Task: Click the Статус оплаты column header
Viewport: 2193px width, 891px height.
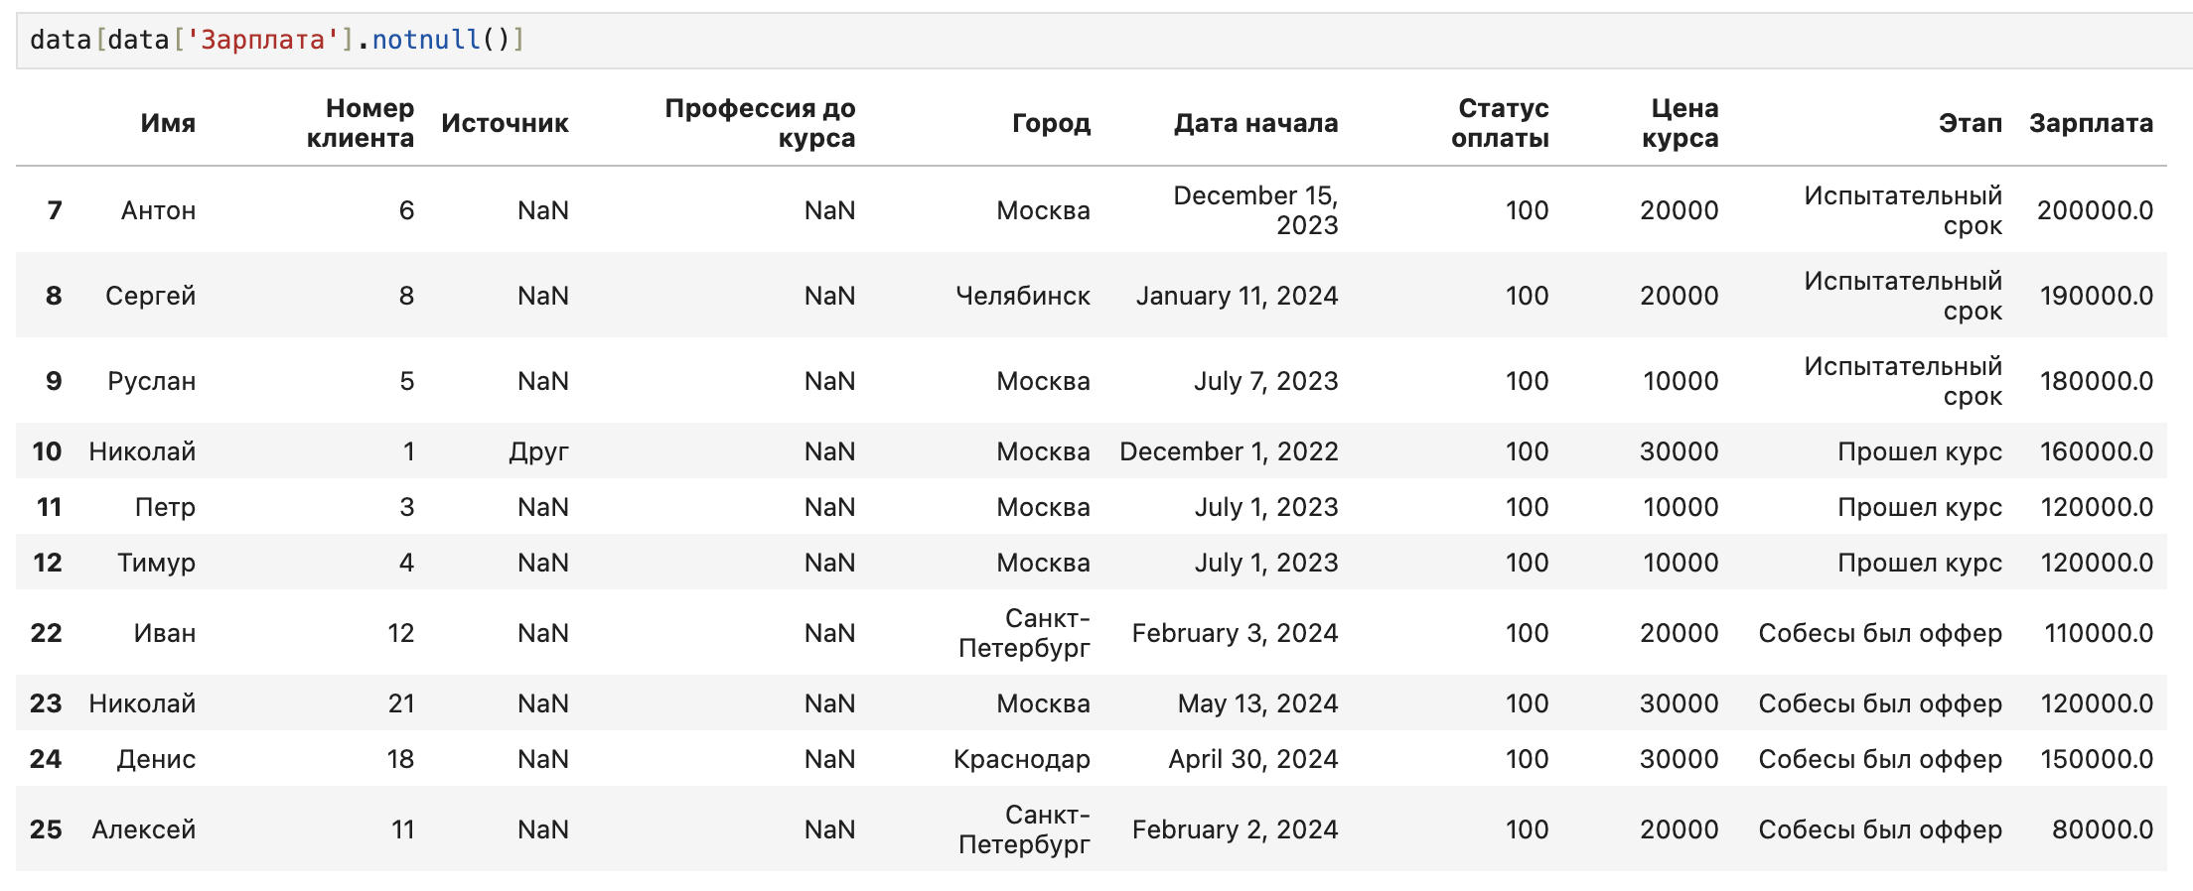Action: 1501,123
